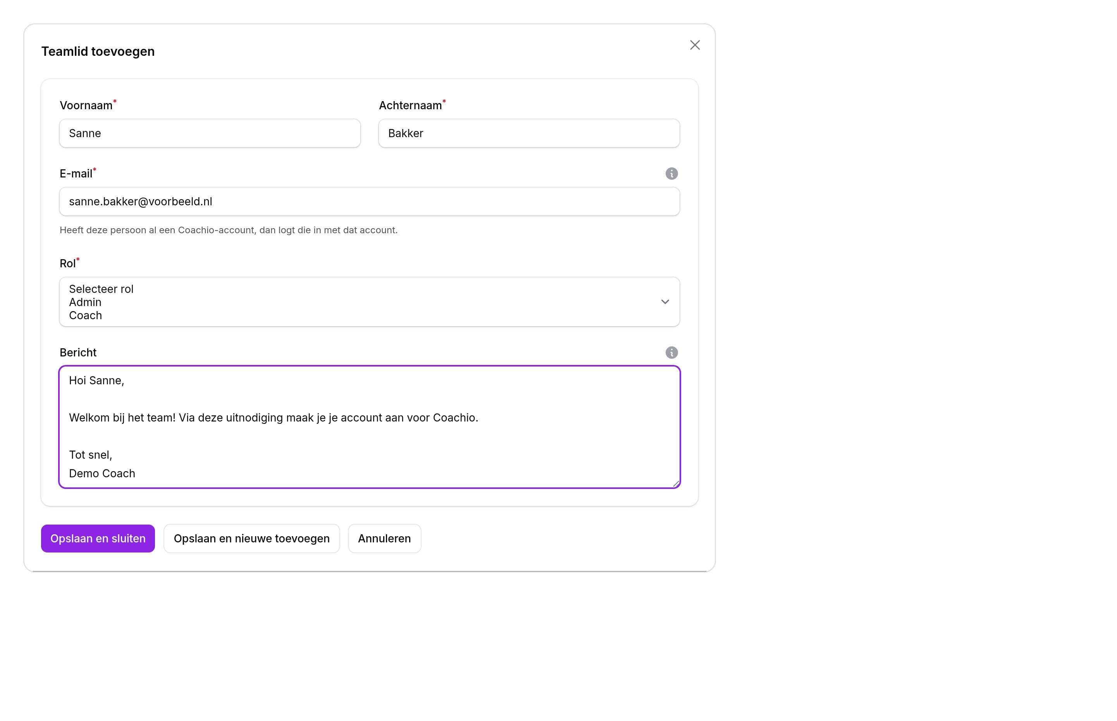
Task: Click the Voornaam input field
Action: point(210,133)
